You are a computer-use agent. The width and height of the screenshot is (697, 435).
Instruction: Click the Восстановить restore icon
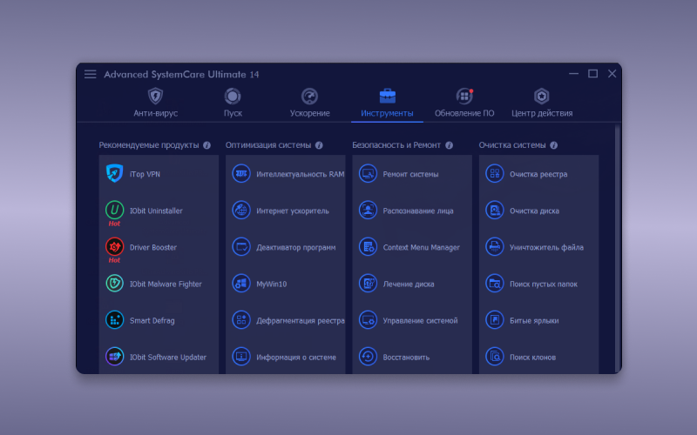(x=368, y=357)
